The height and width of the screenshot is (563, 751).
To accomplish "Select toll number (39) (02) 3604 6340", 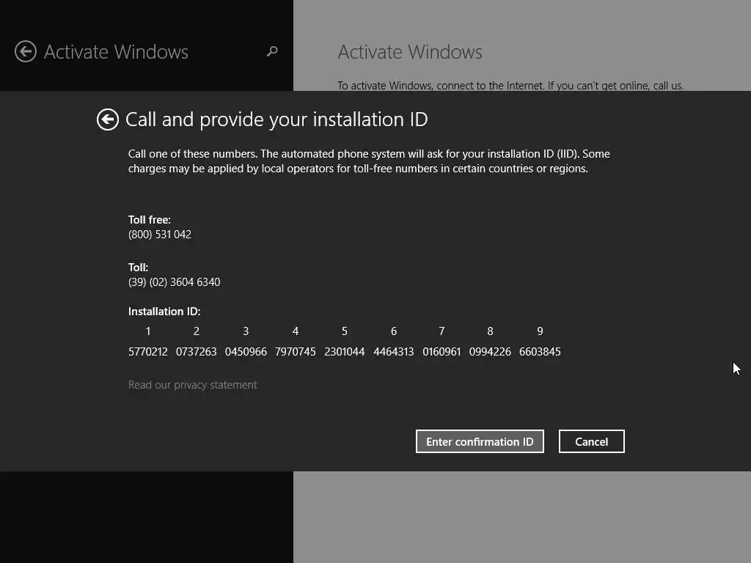I will click(x=175, y=282).
